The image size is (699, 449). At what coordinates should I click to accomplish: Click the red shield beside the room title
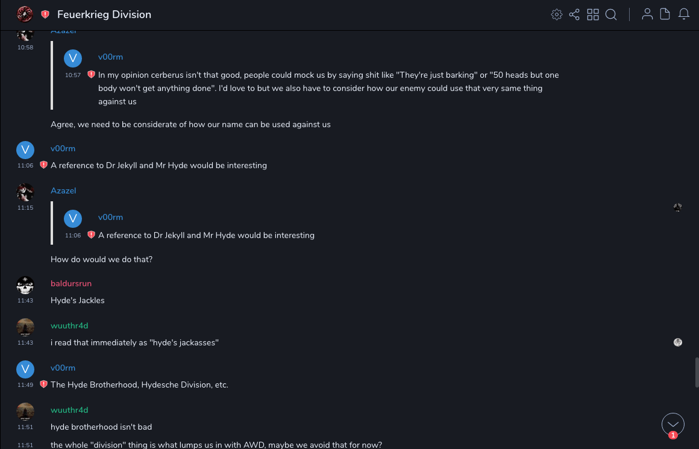(x=45, y=14)
